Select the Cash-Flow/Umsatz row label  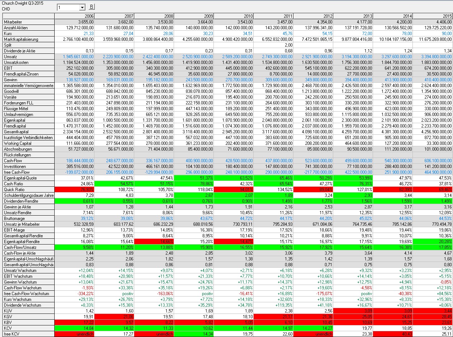point(29,247)
